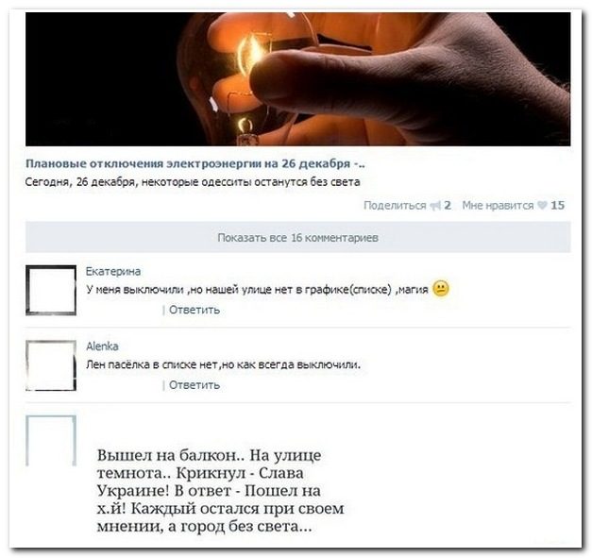Click the 'Поделиться' share link
The image size is (592, 558).
pos(395,206)
